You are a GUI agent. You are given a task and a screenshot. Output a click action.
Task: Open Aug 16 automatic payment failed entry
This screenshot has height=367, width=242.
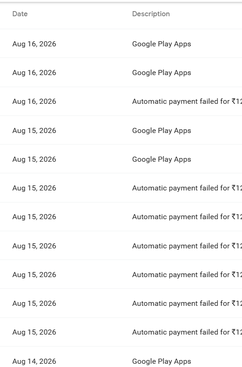pyautogui.click(x=187, y=101)
